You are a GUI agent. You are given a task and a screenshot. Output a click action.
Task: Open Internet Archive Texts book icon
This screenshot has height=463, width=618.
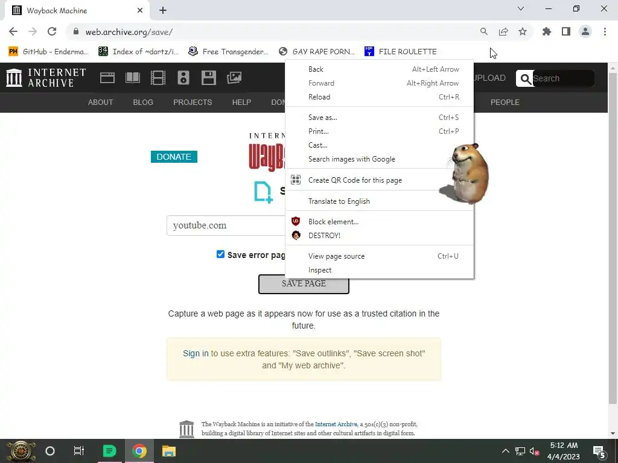tap(133, 78)
